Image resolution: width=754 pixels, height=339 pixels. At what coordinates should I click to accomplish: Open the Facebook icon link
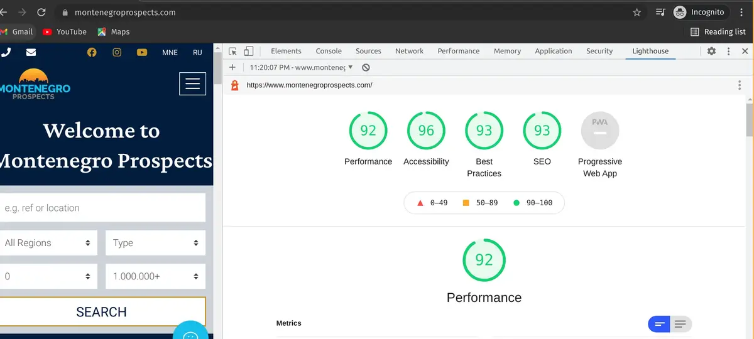pyautogui.click(x=92, y=52)
